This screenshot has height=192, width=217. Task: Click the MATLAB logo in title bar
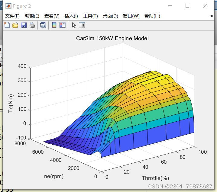(x=8, y=6)
